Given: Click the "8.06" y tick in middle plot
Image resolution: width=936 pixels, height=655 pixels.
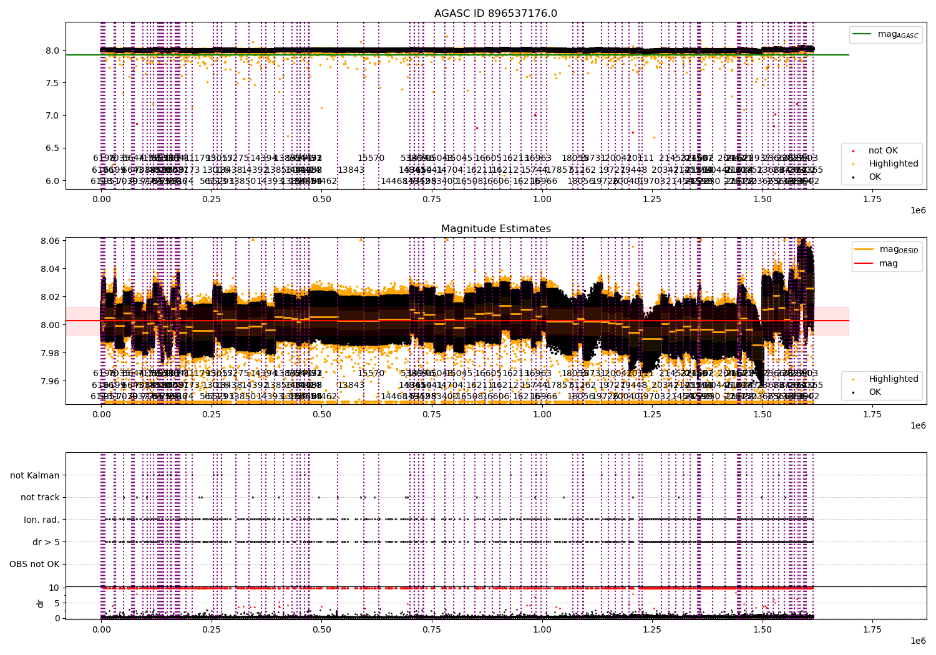Looking at the screenshot, I should [x=51, y=241].
